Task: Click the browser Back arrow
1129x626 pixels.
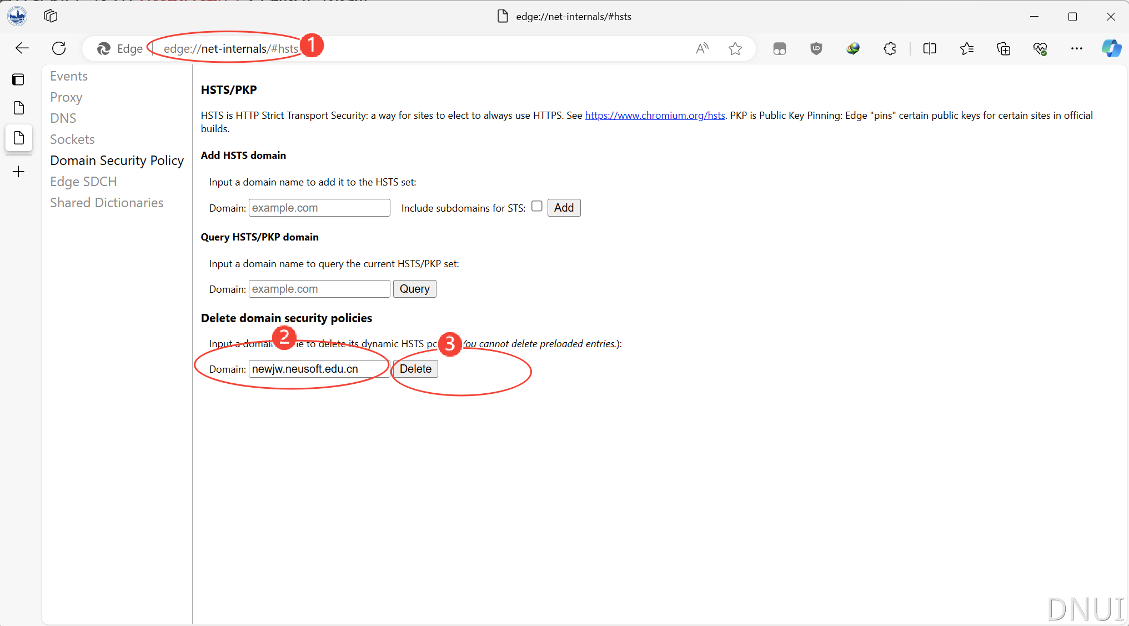Action: click(22, 48)
